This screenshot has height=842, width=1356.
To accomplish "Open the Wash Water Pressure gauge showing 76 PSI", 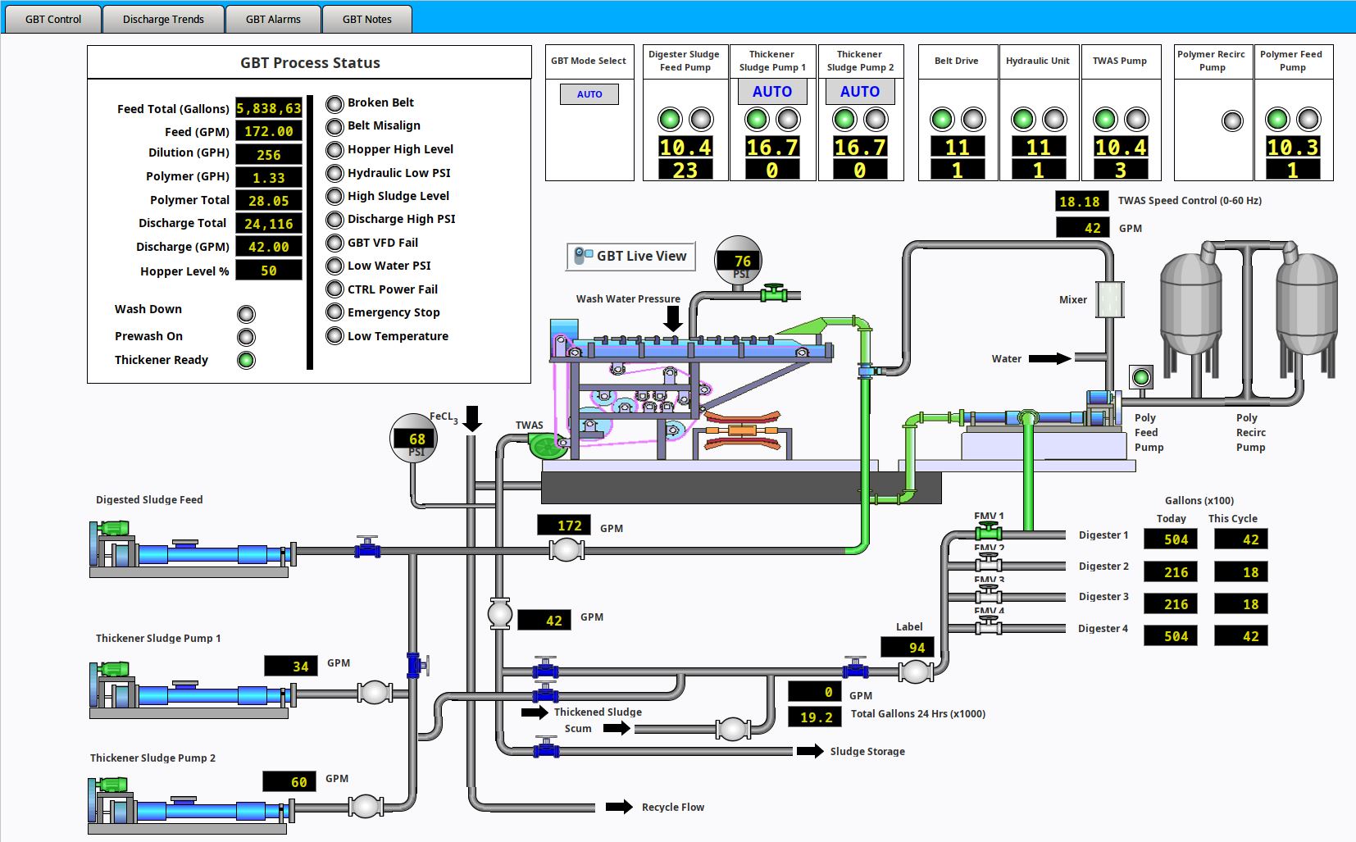I will point(739,261).
